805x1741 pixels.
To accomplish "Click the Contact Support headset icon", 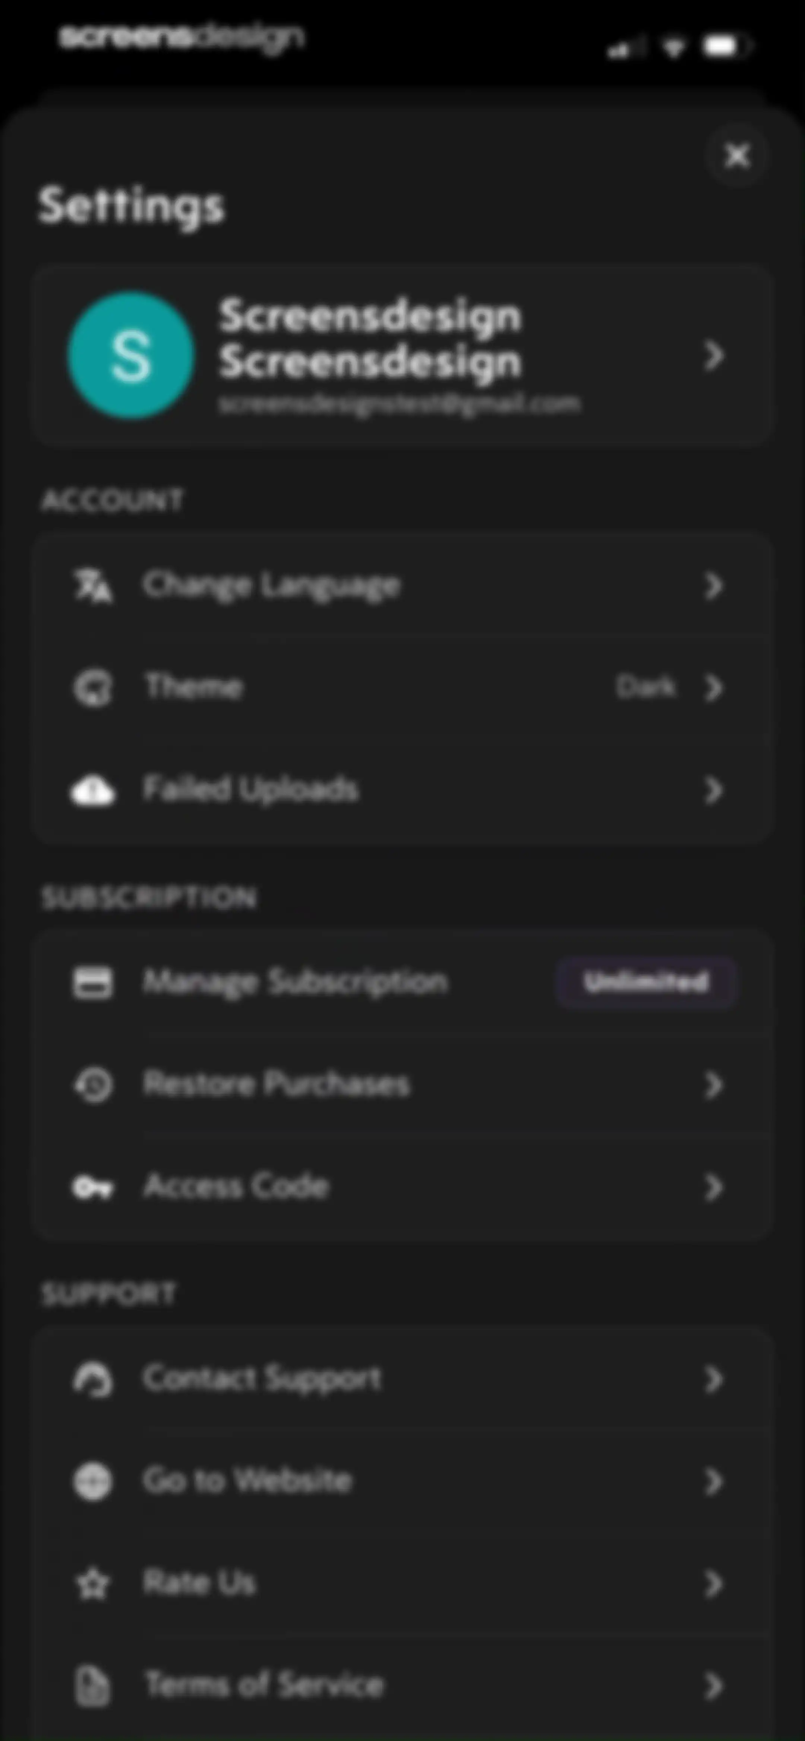I will 92,1379.
